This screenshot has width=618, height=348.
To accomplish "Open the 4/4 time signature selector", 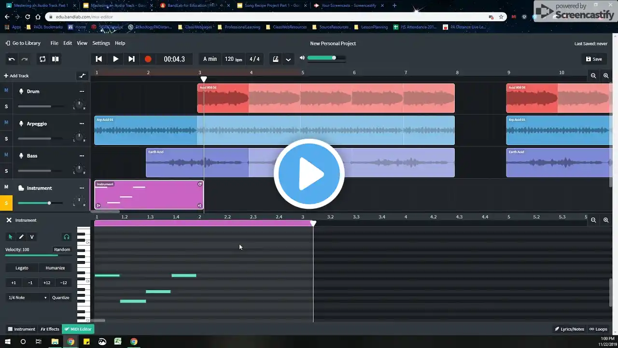I will click(x=254, y=59).
